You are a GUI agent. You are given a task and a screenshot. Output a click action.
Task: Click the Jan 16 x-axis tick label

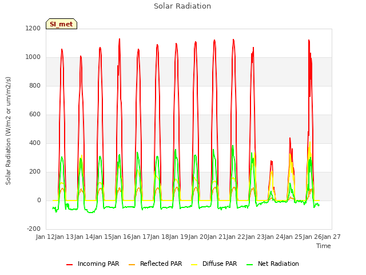pos(121,237)
